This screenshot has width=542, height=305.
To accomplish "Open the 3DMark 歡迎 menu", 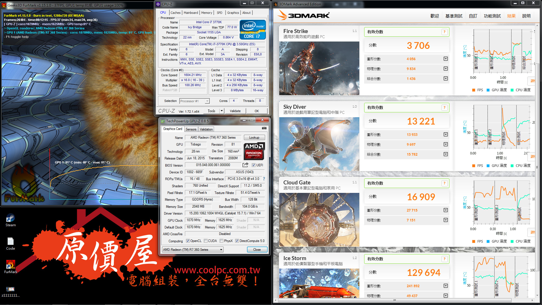I will [x=435, y=16].
